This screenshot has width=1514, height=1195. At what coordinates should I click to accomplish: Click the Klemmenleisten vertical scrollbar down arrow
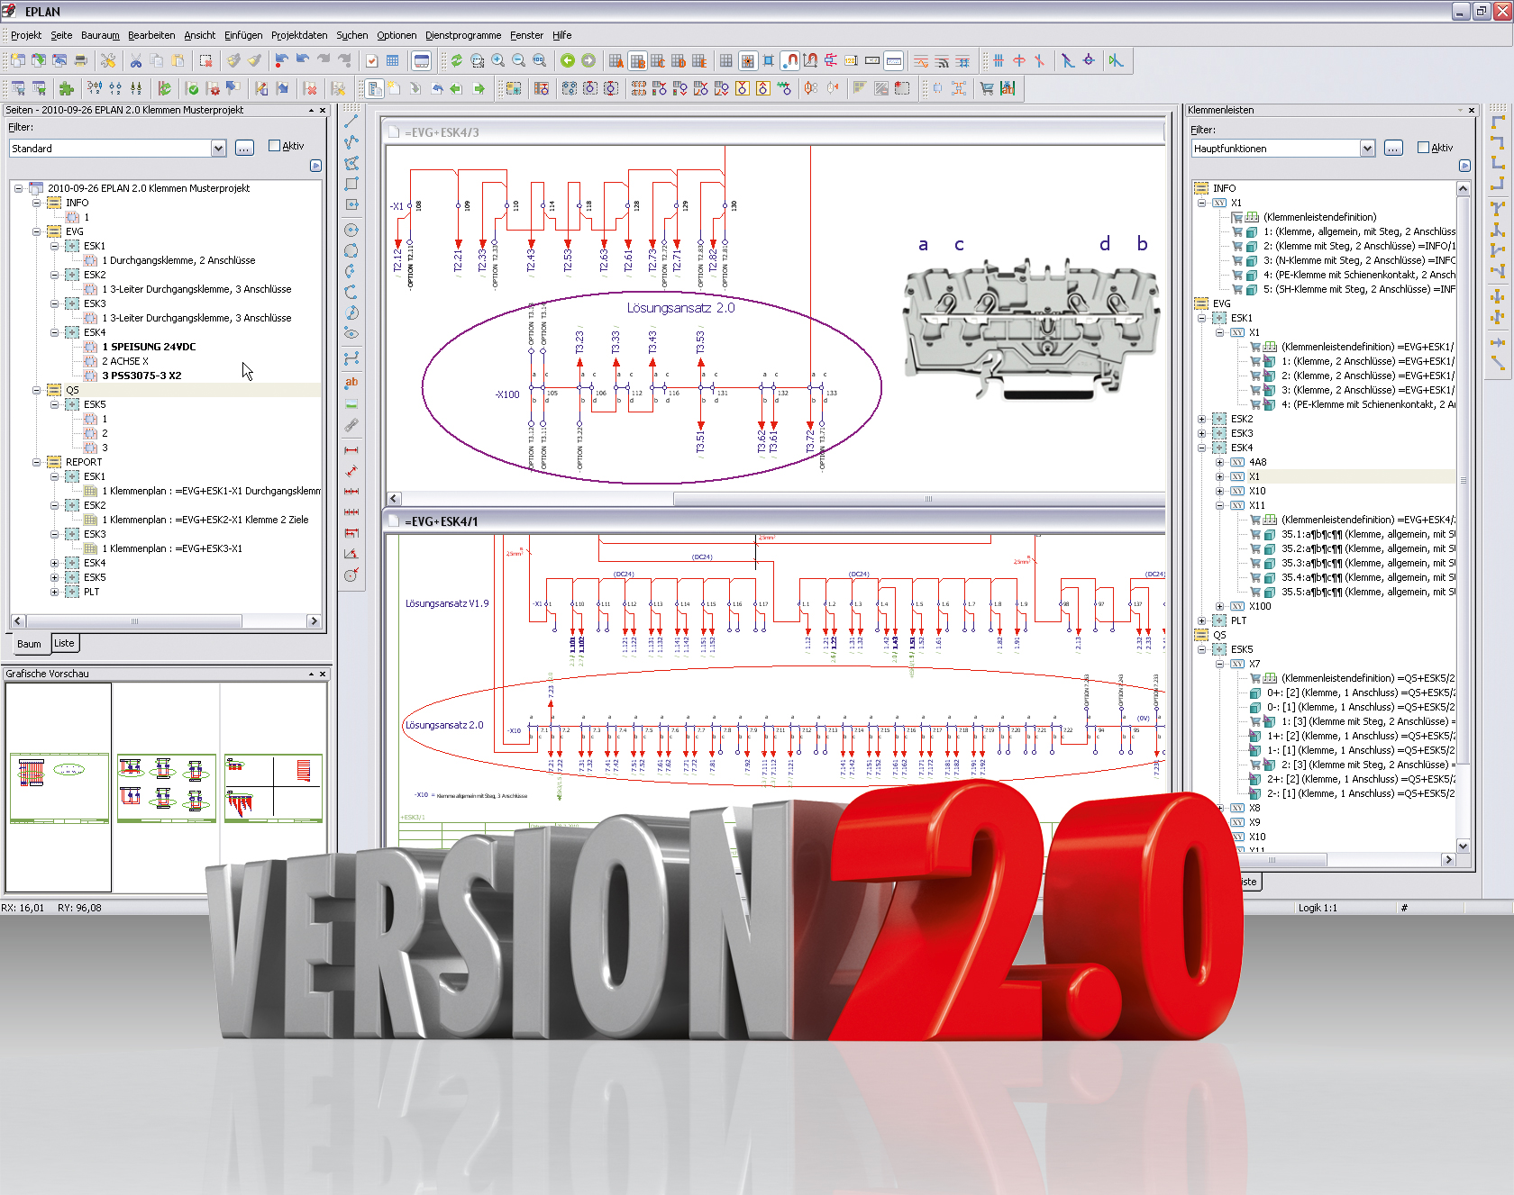[1463, 846]
